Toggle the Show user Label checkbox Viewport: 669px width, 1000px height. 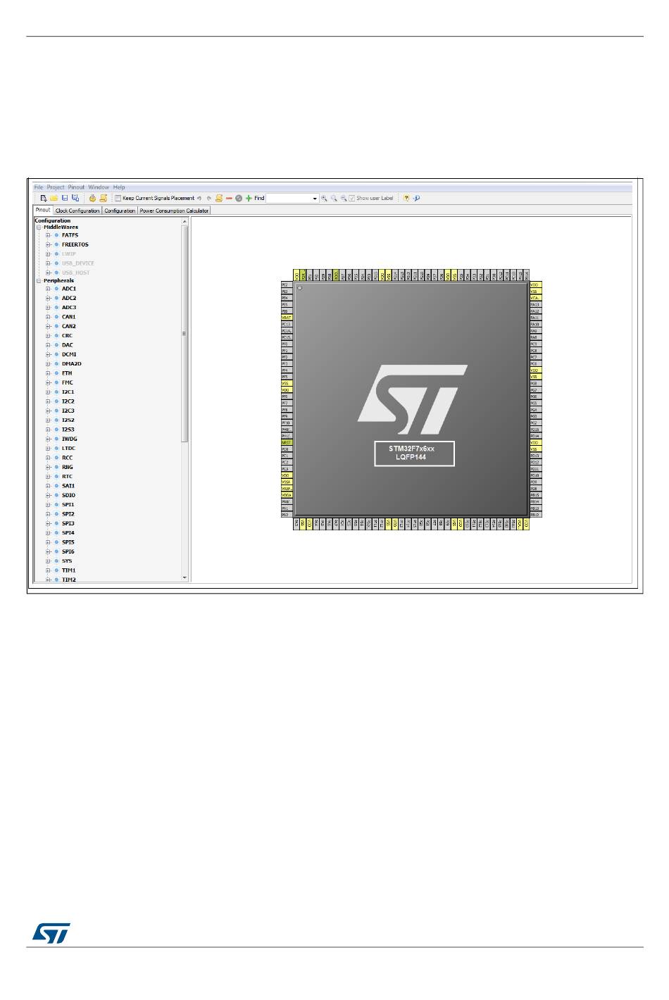(352, 198)
